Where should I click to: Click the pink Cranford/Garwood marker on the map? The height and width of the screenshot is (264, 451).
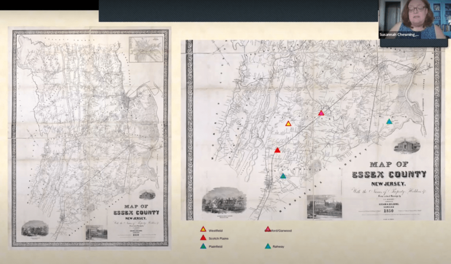pos(321,113)
